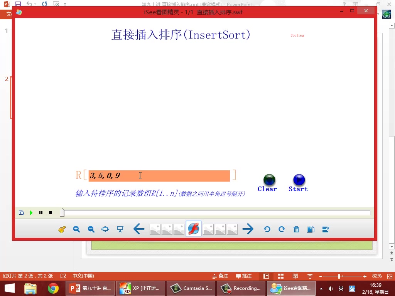The width and height of the screenshot is (395, 296).
Task: Click the rotate left icon
Action: coord(267,229)
